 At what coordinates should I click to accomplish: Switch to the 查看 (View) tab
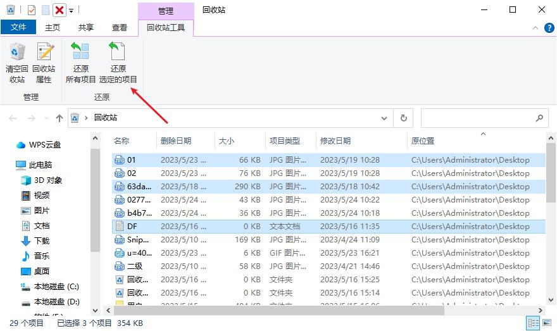point(120,27)
